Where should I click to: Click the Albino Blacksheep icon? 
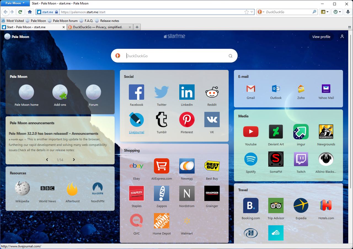click(x=326, y=159)
